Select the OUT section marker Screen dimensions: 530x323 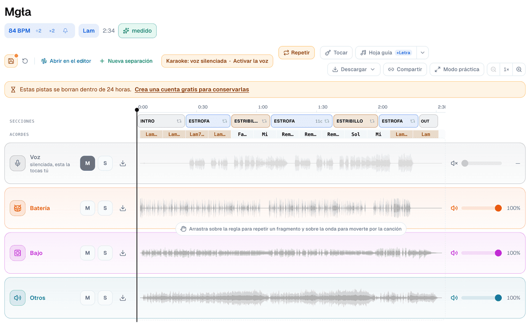point(428,121)
